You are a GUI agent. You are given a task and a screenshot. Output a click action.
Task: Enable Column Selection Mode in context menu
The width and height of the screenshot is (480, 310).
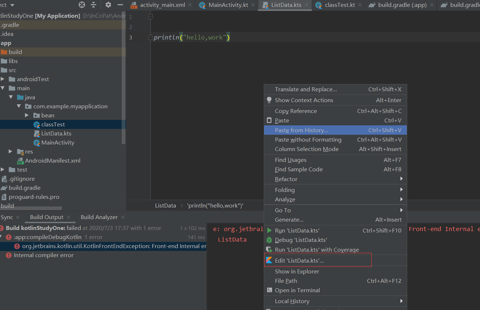pos(307,149)
